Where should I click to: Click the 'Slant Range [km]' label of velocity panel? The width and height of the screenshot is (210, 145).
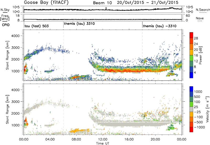[7, 109]
